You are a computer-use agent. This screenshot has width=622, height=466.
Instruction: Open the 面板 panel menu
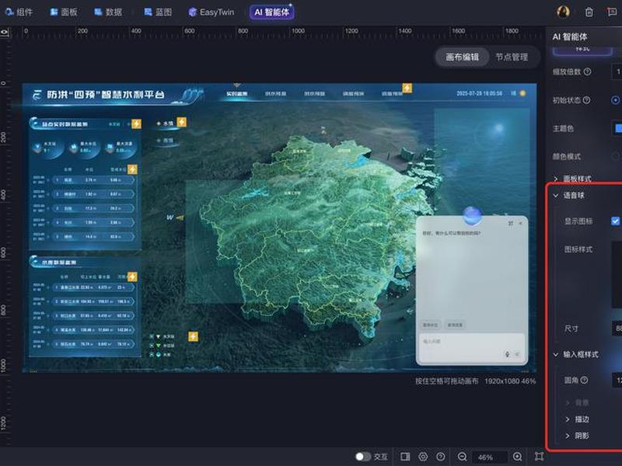tap(64, 12)
